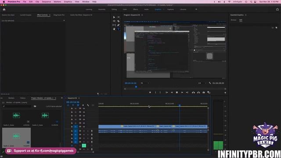Toggle Snap in the timeline
Viewport: 281px width, 158px height.
coord(73,105)
